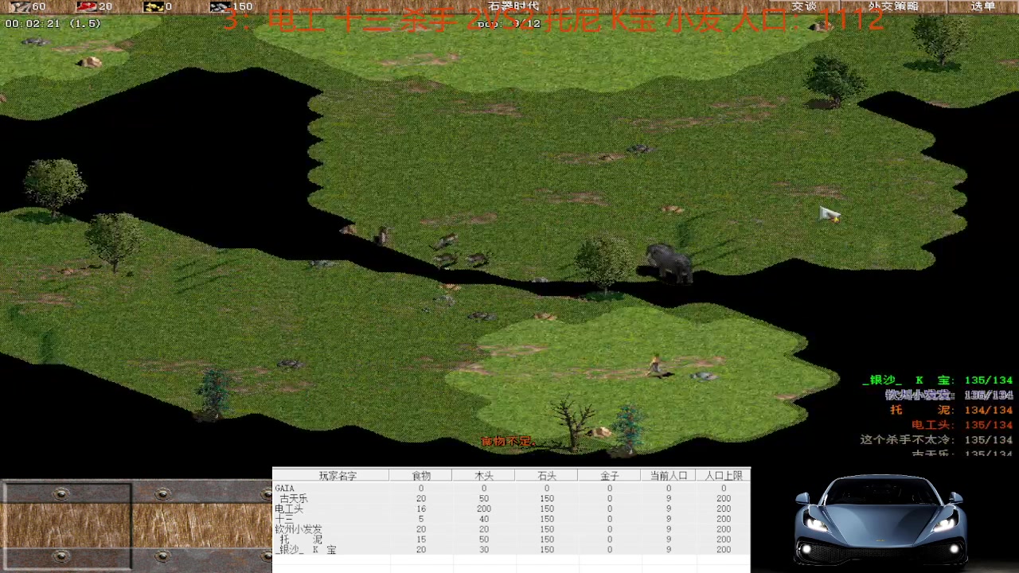This screenshot has width=1019, height=573.
Task: Select the 钦州小发发 row in the player table
Action: [x=511, y=529]
